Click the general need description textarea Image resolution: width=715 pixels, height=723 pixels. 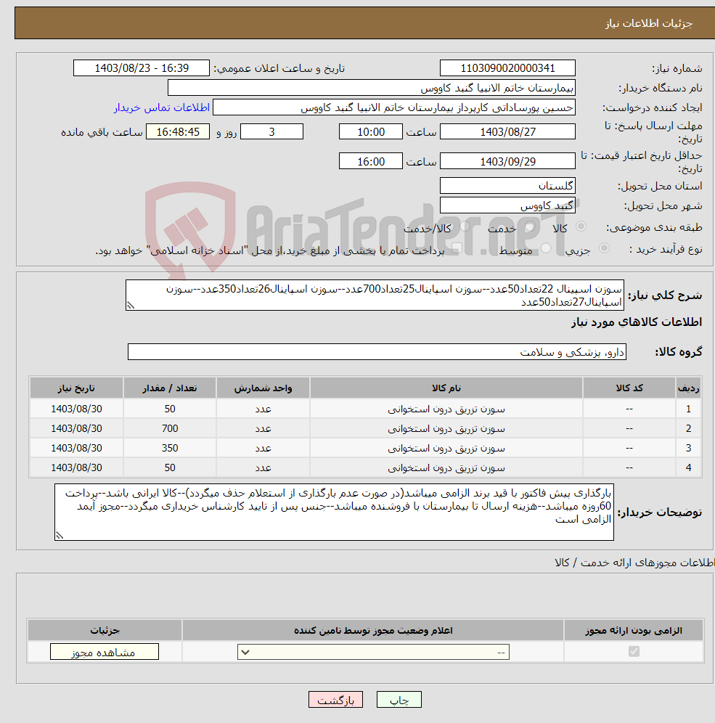pyautogui.click(x=375, y=295)
